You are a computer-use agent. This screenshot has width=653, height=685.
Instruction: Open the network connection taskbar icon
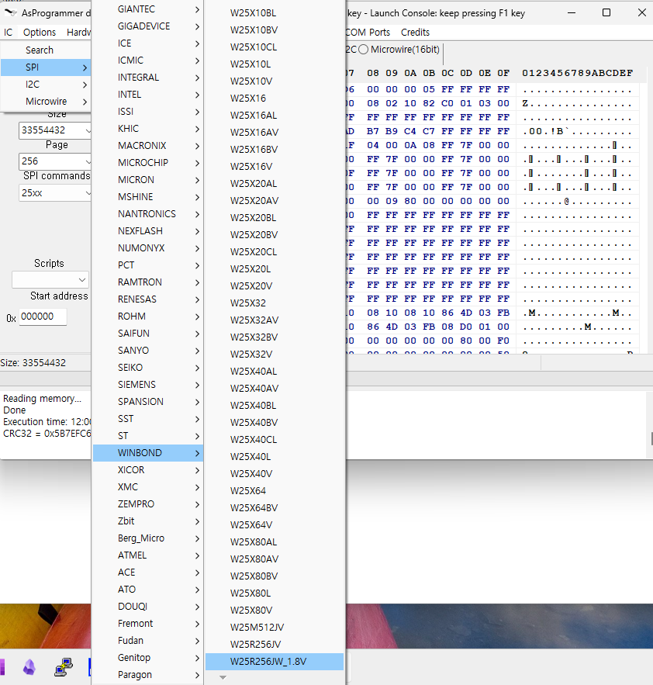coord(64,667)
